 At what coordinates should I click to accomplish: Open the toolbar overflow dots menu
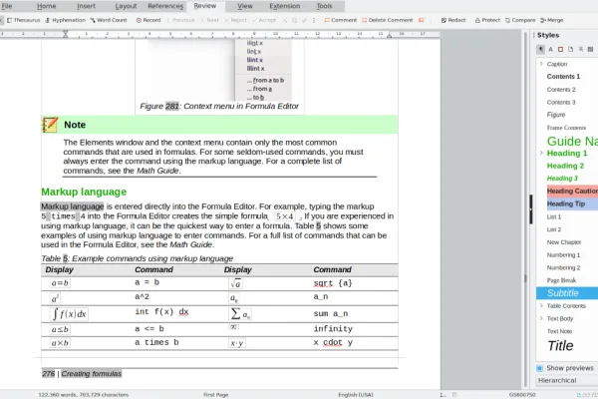[314, 20]
